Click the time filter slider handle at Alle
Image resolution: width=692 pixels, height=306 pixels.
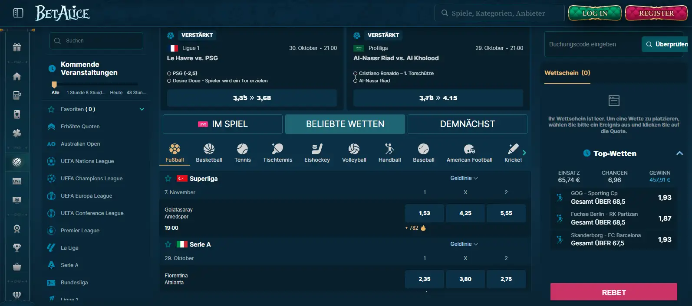point(54,85)
